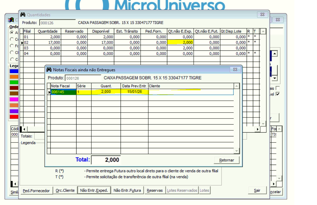Open Ped.Fornecedor view
The width and height of the screenshot is (317, 205).
[36, 190]
